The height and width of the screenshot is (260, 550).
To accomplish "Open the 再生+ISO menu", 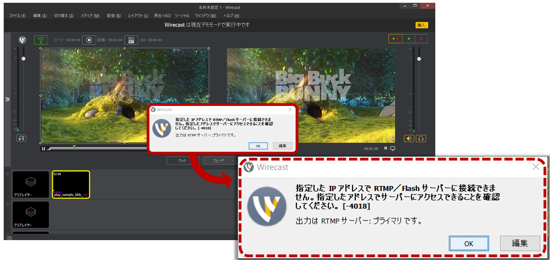I will coord(162,16).
